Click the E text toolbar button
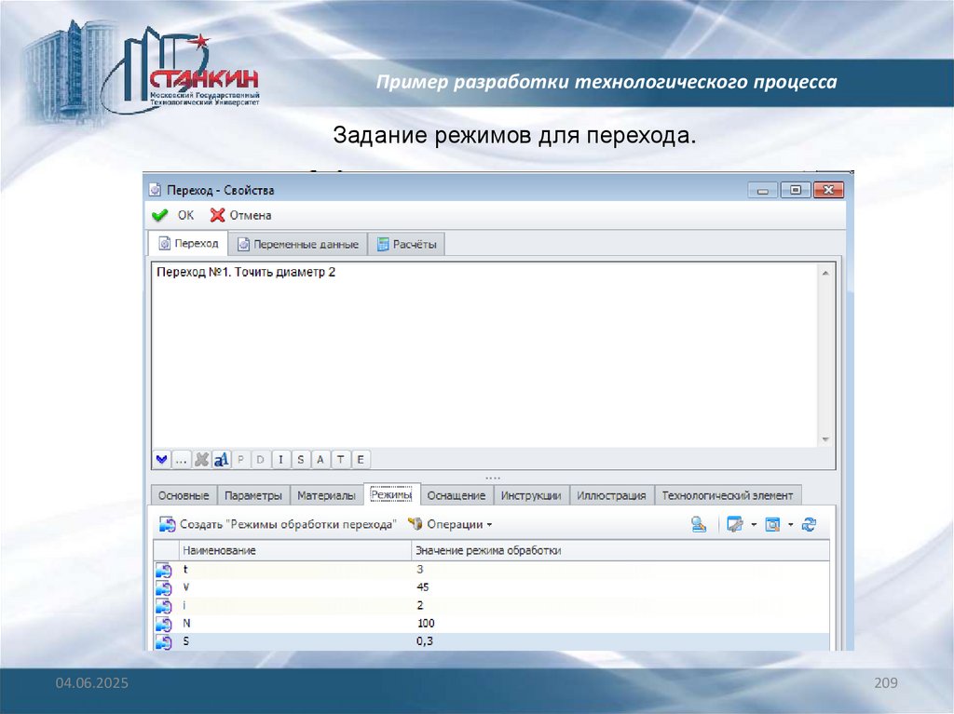 tap(361, 459)
